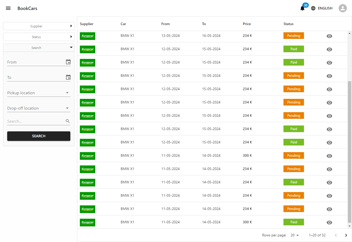Click Europcar logo in 300 € Pending row
This screenshot has width=352, height=242.
[88, 156]
